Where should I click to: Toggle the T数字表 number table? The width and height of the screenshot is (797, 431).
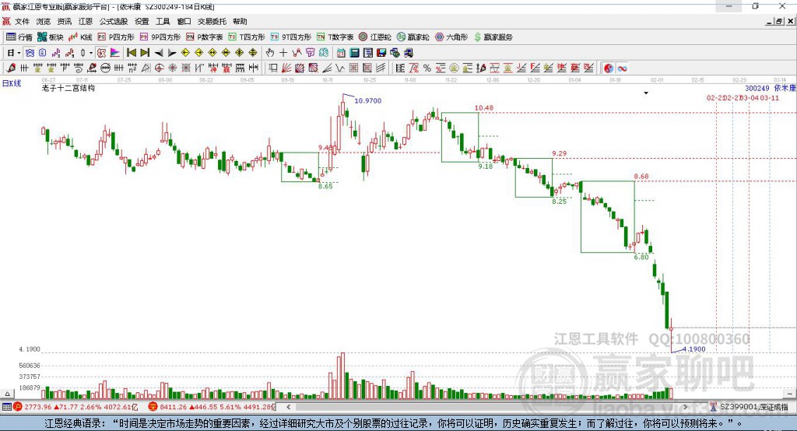(335, 37)
